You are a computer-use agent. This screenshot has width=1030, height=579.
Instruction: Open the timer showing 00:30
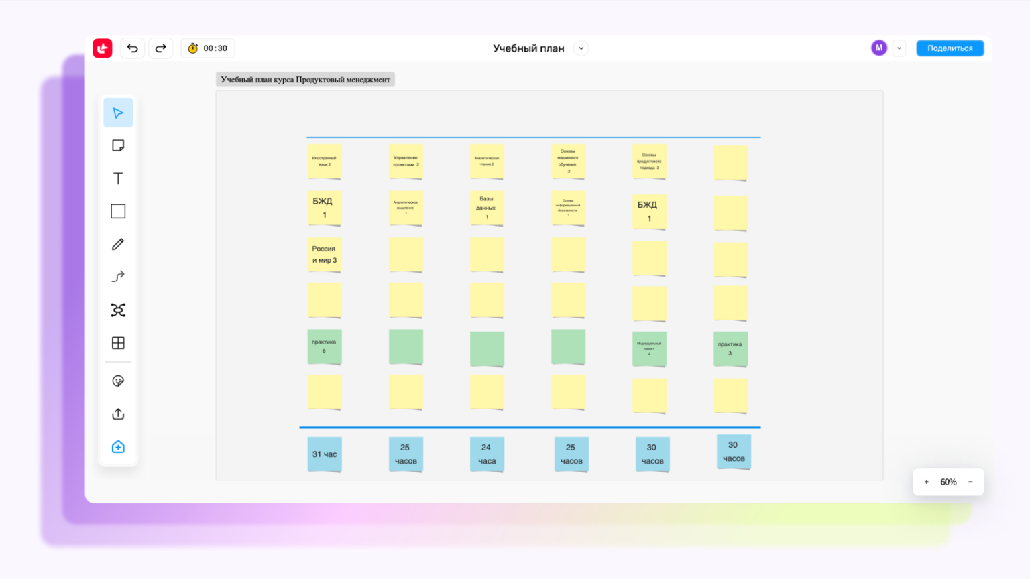[x=208, y=48]
